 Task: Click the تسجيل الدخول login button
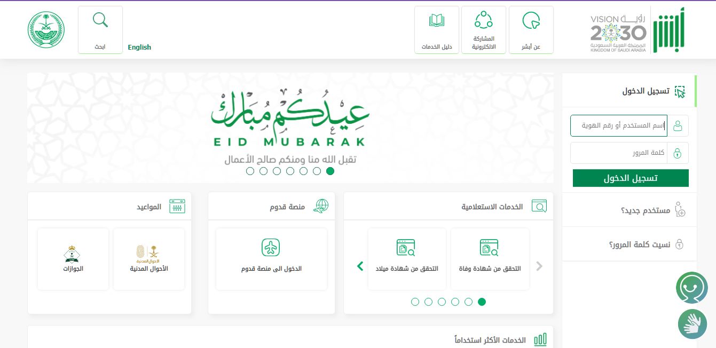coord(631,178)
